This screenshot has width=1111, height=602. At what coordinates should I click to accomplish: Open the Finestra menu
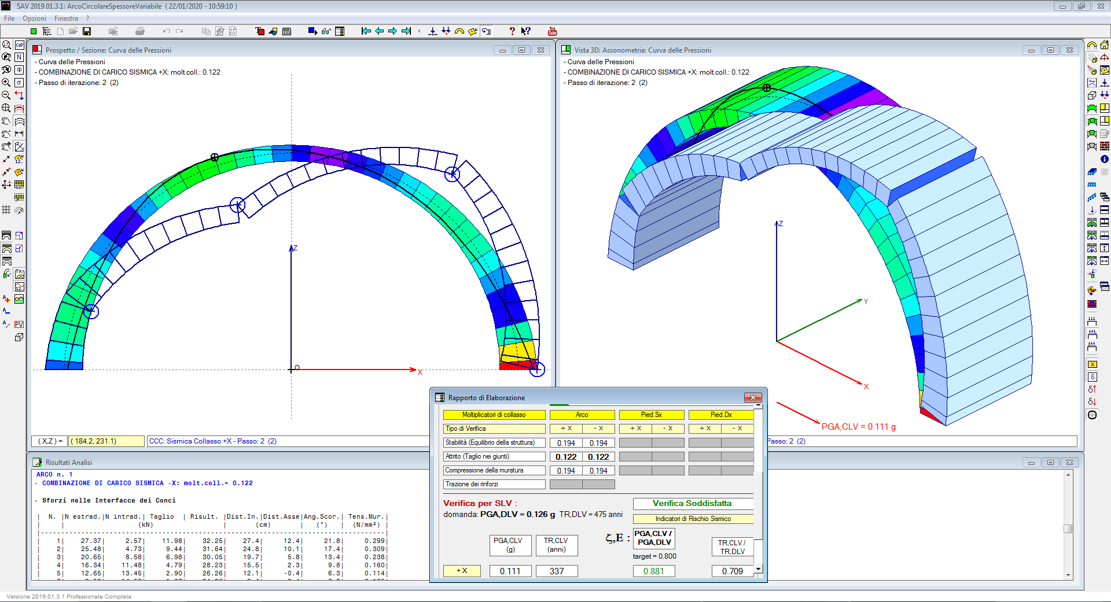pos(66,19)
